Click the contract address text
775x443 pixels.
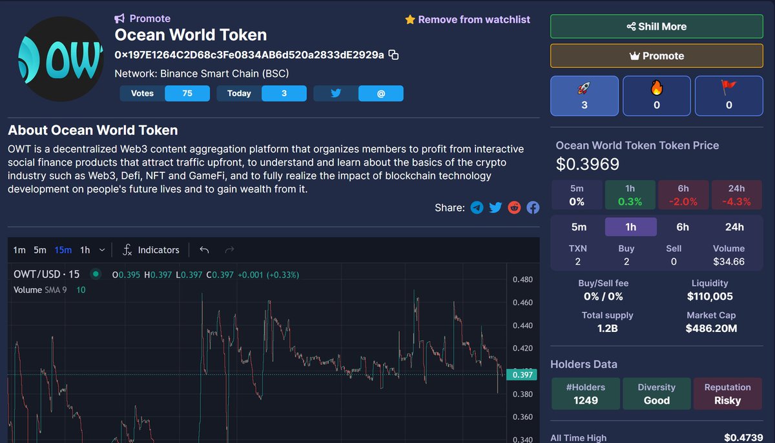coord(249,55)
